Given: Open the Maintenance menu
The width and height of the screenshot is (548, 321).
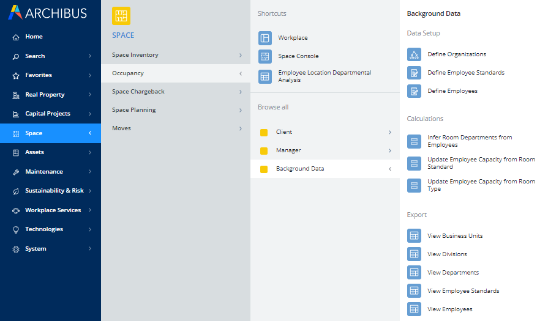Looking at the screenshot, I should click(x=50, y=172).
